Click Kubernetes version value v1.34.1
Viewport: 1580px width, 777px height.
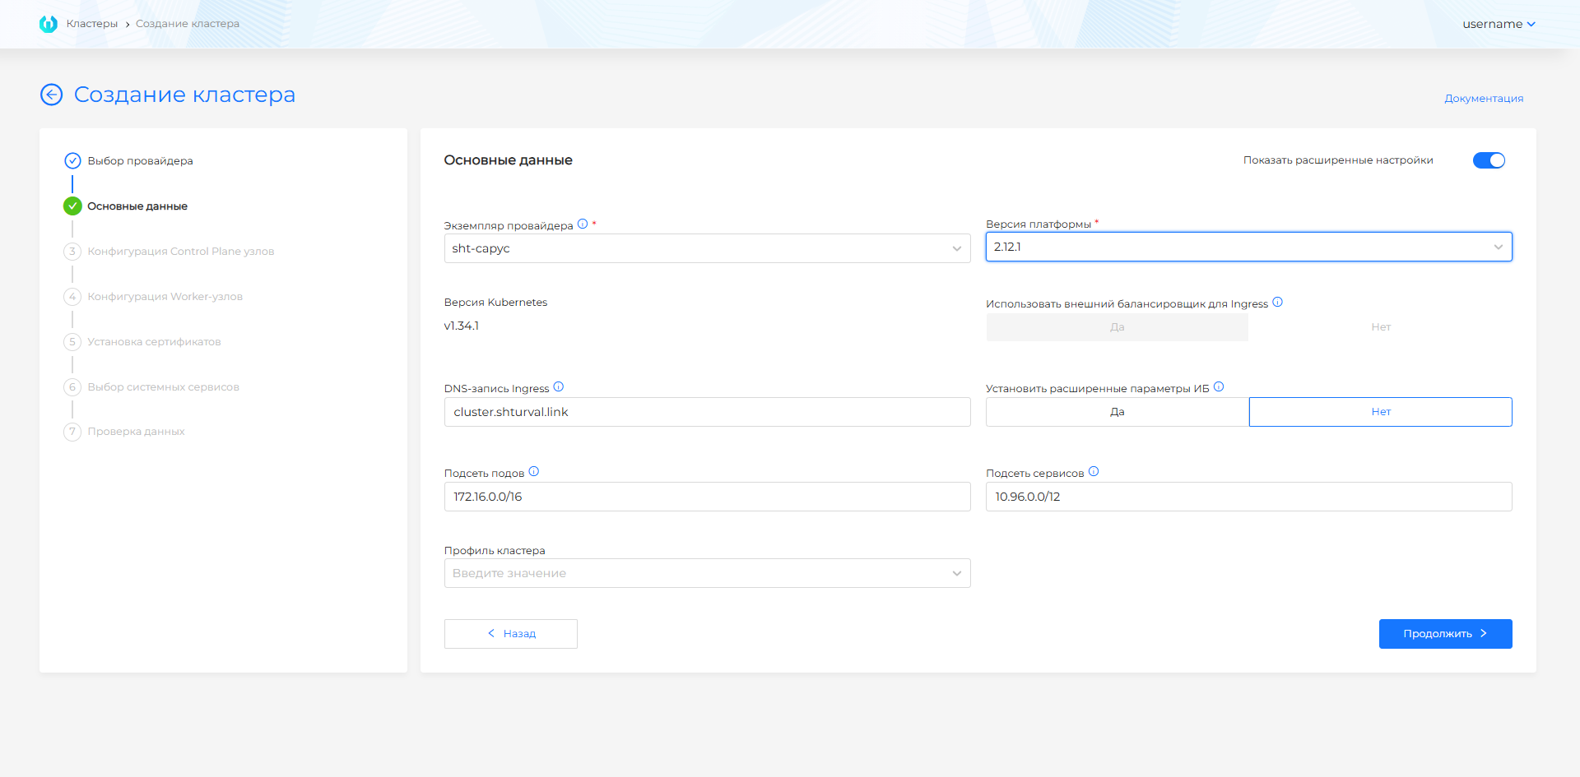click(462, 326)
